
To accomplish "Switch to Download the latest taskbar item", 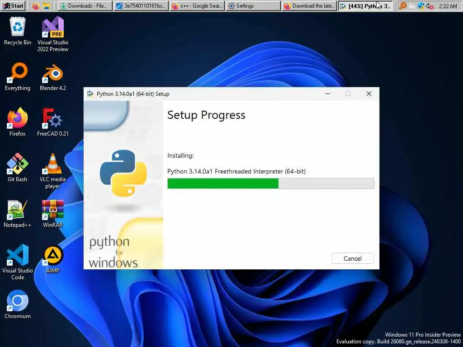I will pyautogui.click(x=309, y=6).
